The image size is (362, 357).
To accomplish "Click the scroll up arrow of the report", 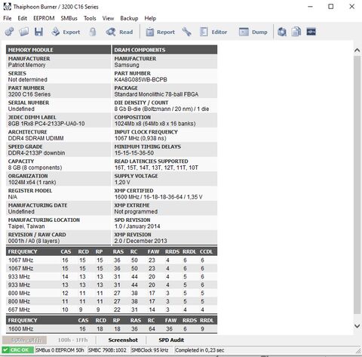I will pos(357,51).
